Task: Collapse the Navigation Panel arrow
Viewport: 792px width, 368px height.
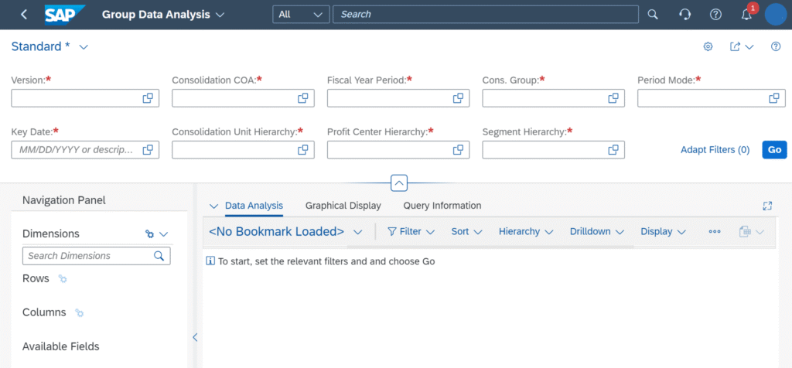Action: tap(195, 337)
